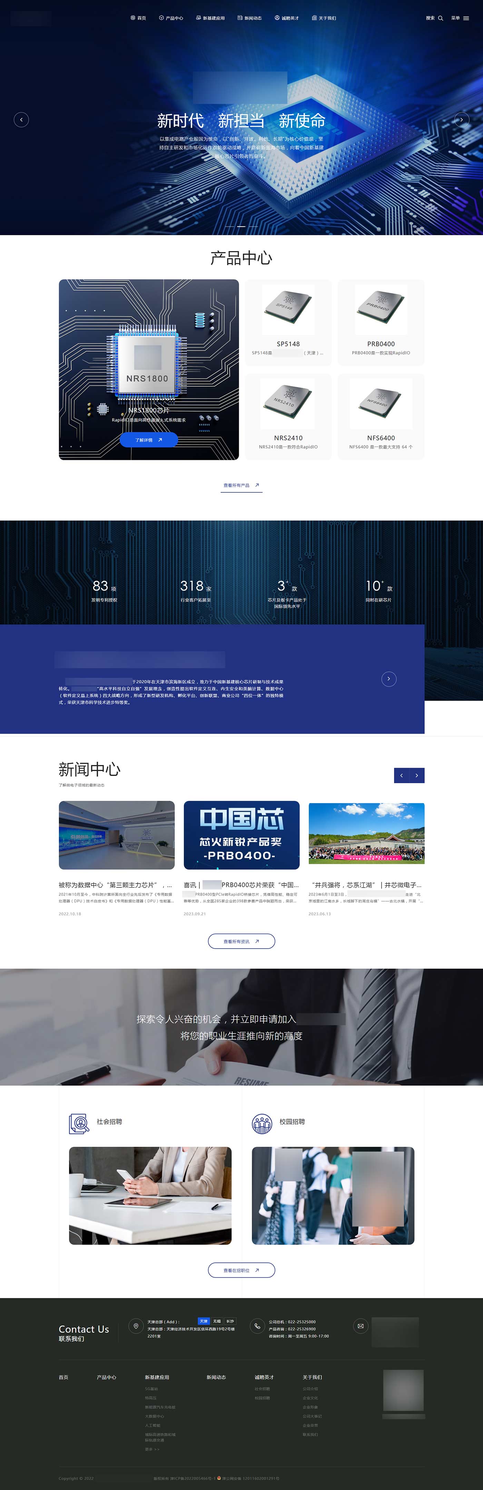Click footer link 社会招聘
Viewport: 483px width, 1490px height.
tap(262, 1389)
